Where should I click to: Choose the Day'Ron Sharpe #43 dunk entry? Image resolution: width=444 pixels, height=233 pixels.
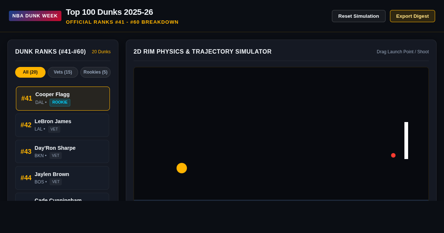point(62,152)
